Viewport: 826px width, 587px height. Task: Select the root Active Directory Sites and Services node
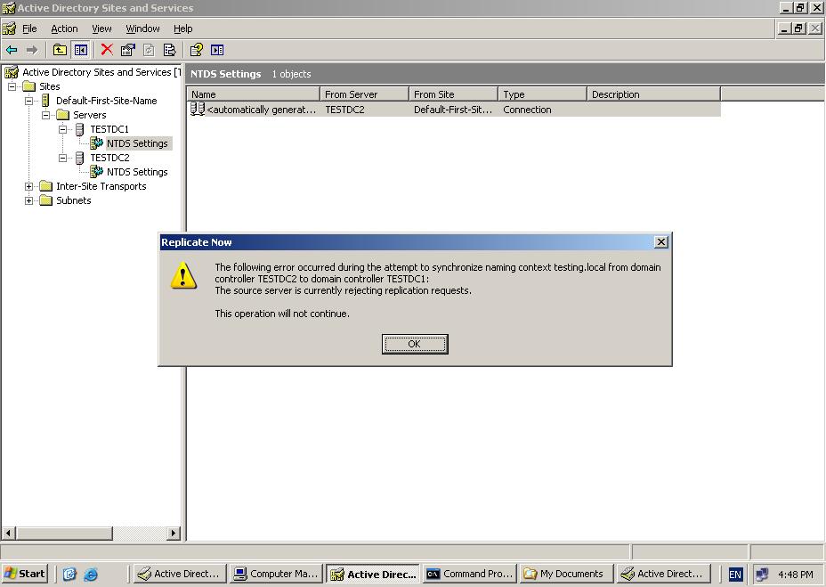coord(101,72)
